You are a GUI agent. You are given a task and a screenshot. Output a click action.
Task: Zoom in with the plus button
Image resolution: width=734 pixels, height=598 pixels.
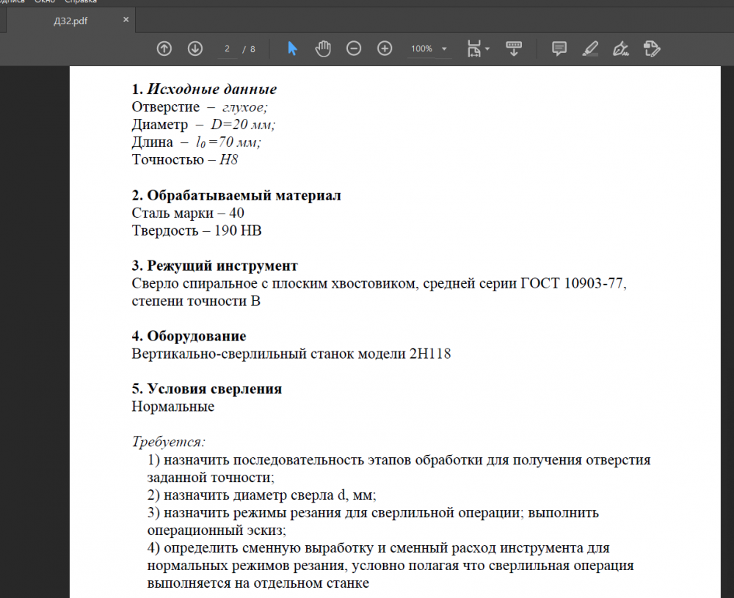point(385,49)
